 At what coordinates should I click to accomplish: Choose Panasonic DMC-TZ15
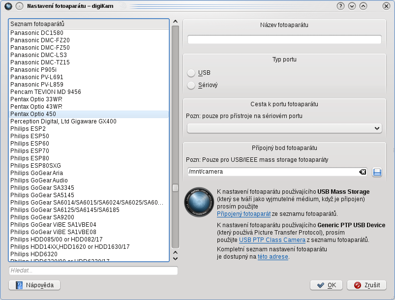pyautogui.click(x=89, y=62)
